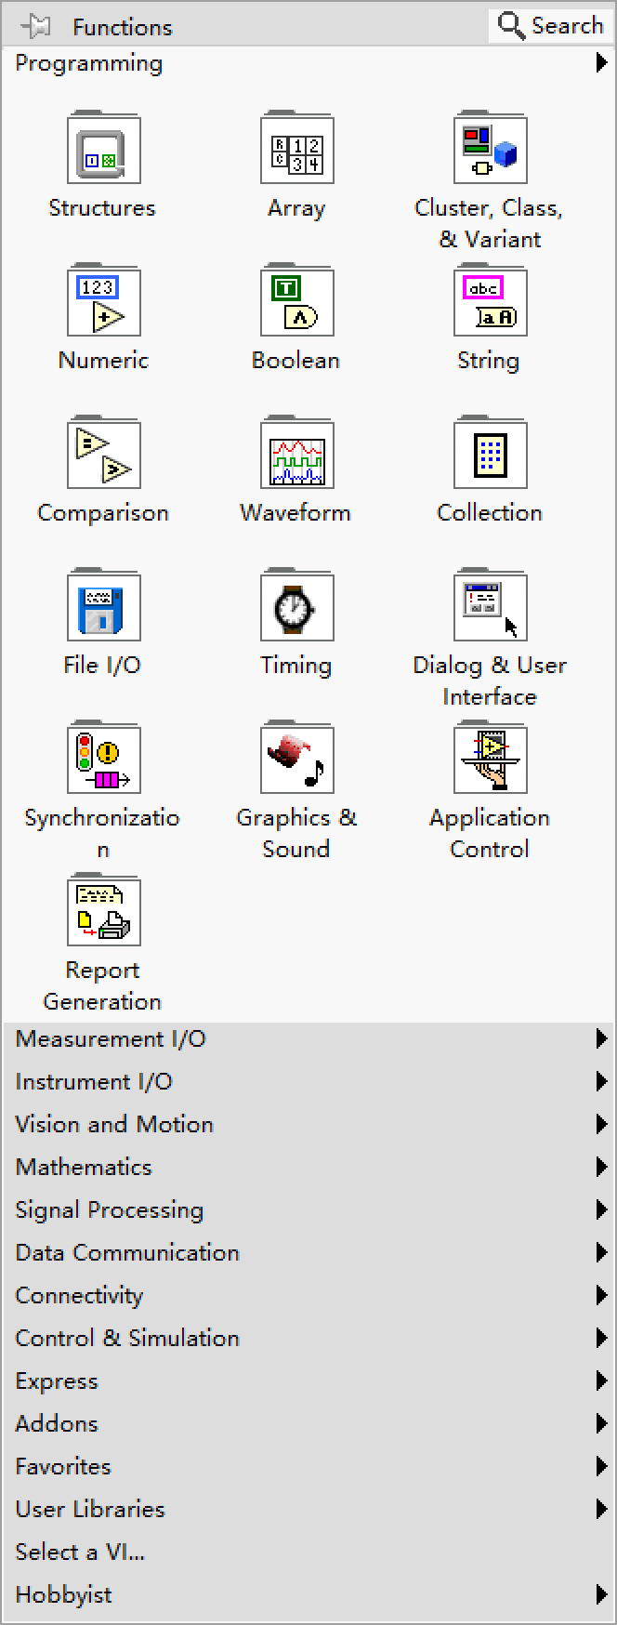Screen dimensions: 617x1625
Task: Open the Array functions palette
Action: click(x=296, y=149)
